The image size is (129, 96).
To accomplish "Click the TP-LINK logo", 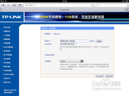I will 12,17.
